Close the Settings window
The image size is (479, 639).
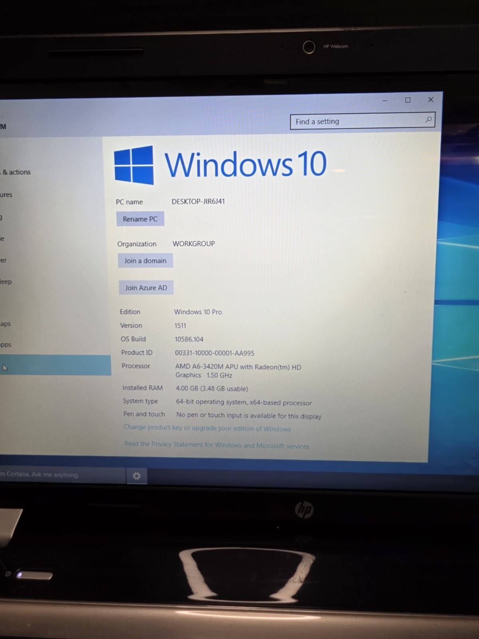(x=431, y=99)
